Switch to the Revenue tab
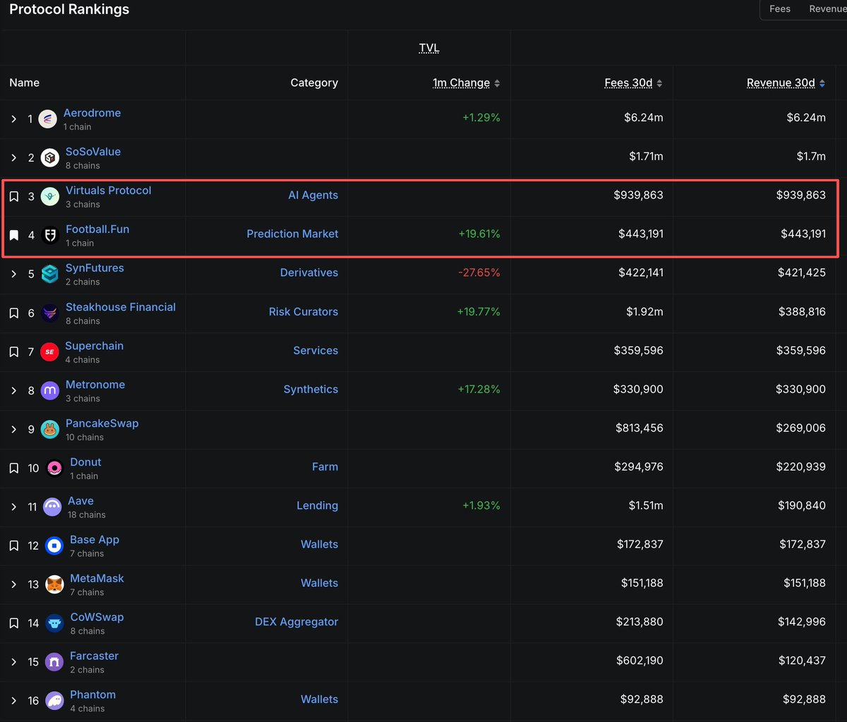Image resolution: width=847 pixels, height=722 pixels. point(827,8)
